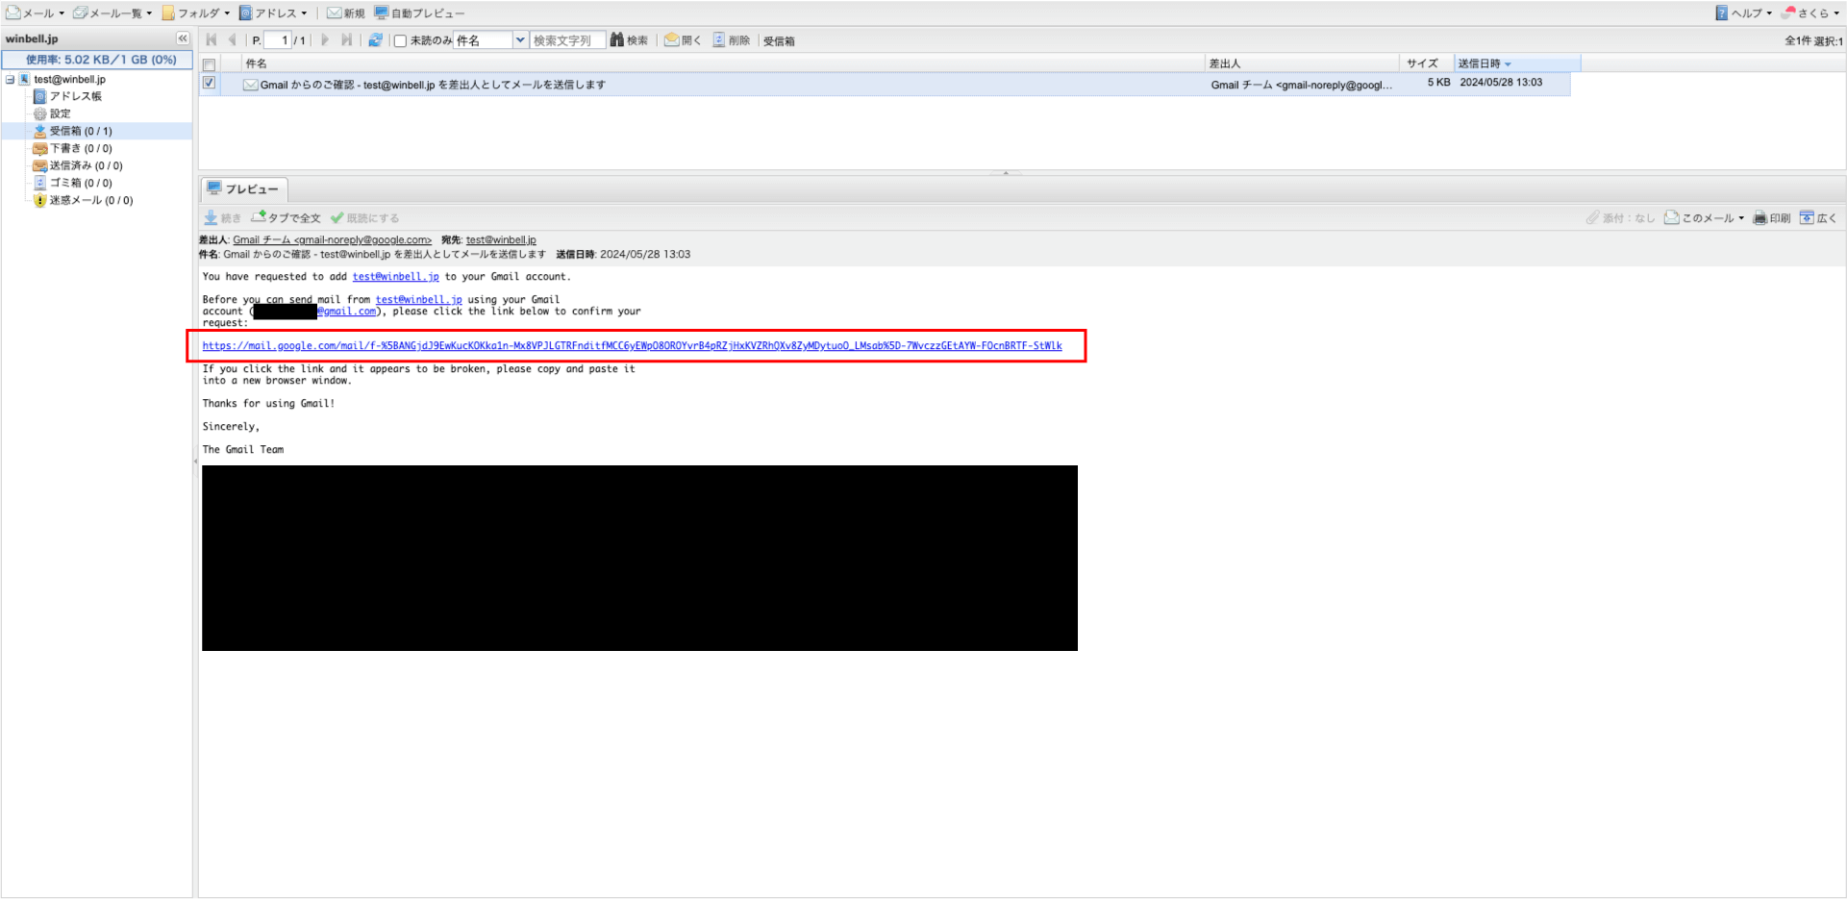Go to next page of mail list
This screenshot has height=899, width=1847.
(325, 40)
